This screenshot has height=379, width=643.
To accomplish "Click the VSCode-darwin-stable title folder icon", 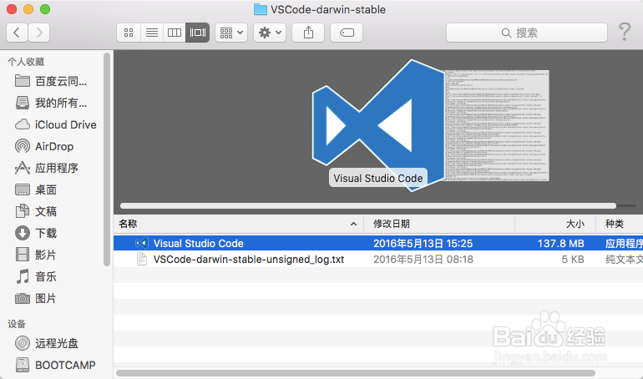I will tap(261, 9).
